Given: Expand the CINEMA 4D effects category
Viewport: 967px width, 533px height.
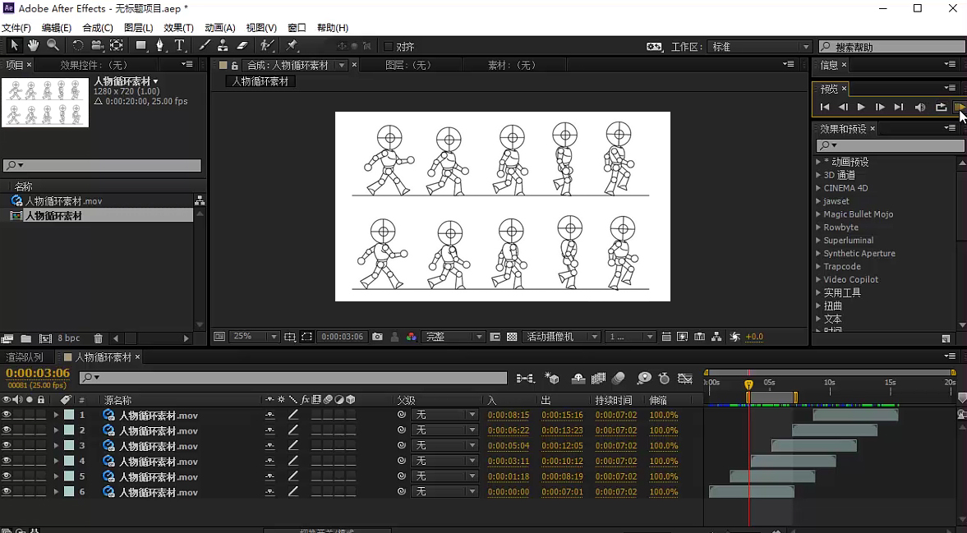Looking at the screenshot, I should 818,188.
